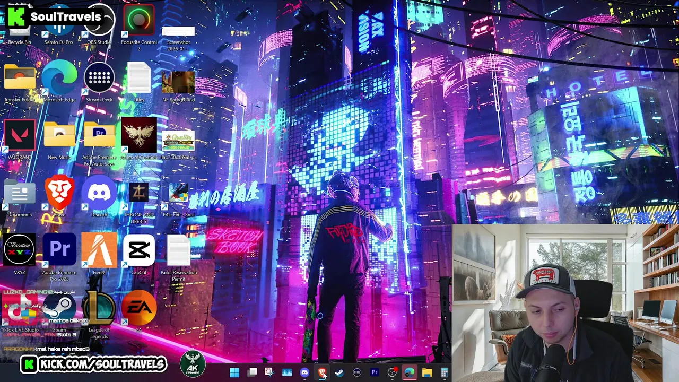Select the TikTok LIVE Studio shortcut
Screen dimensions: 679x382
click(x=20, y=312)
